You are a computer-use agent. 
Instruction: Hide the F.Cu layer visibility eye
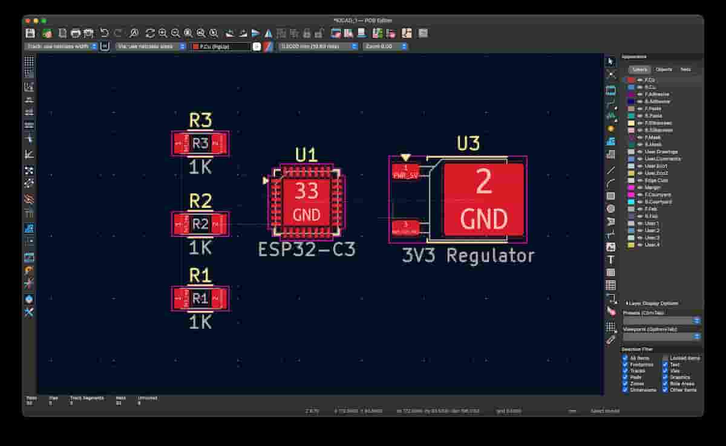[640, 79]
